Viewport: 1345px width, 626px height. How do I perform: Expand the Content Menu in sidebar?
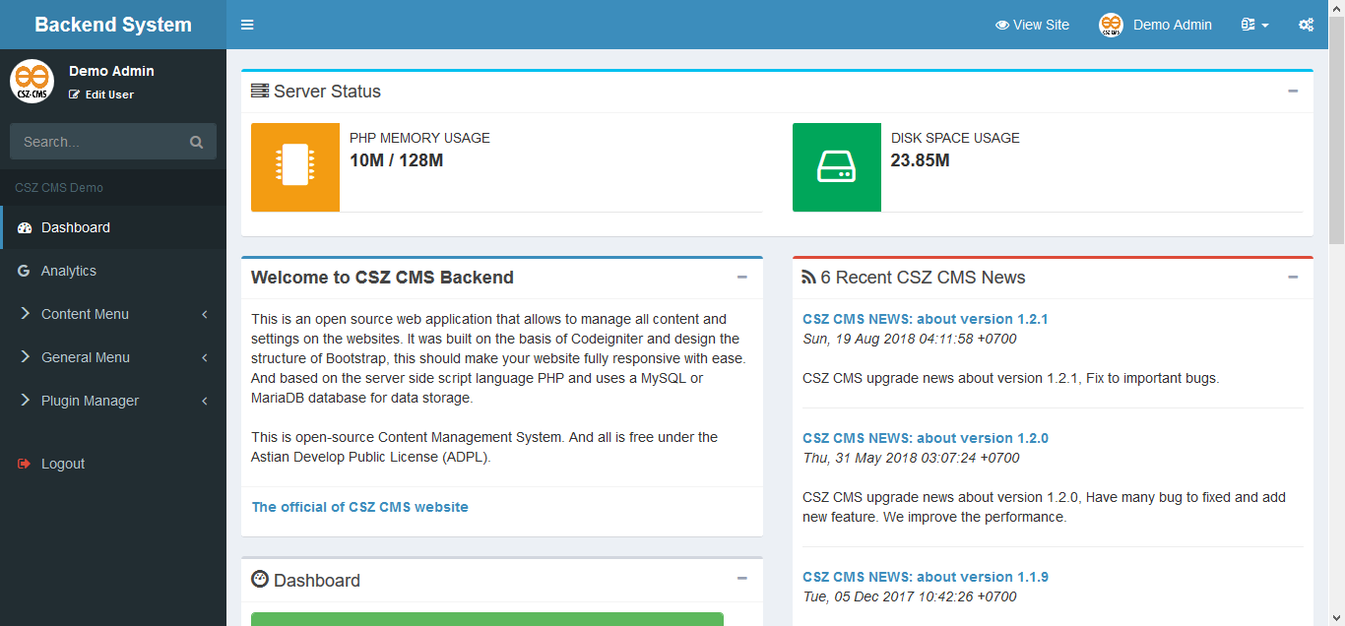(113, 314)
